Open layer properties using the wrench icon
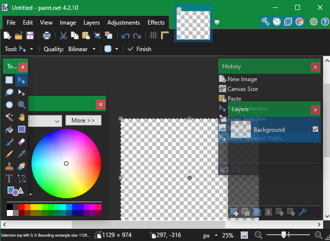This screenshot has width=330, height=241. (x=302, y=212)
